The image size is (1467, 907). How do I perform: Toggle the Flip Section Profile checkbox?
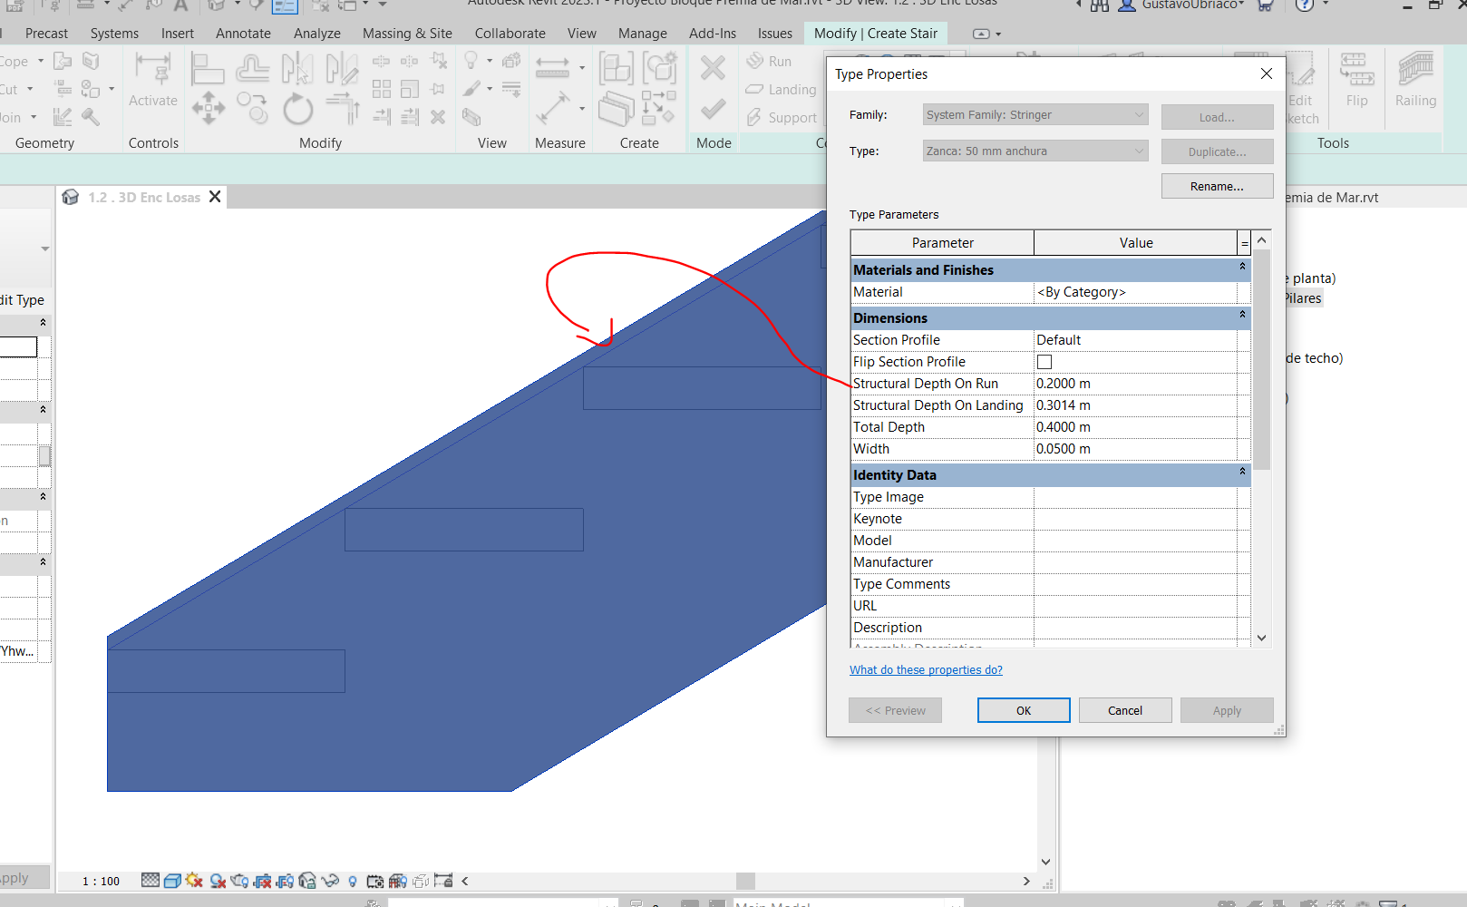1044,362
